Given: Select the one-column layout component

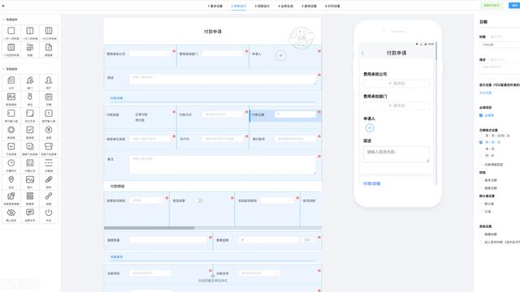Looking at the screenshot, I should (11, 33).
